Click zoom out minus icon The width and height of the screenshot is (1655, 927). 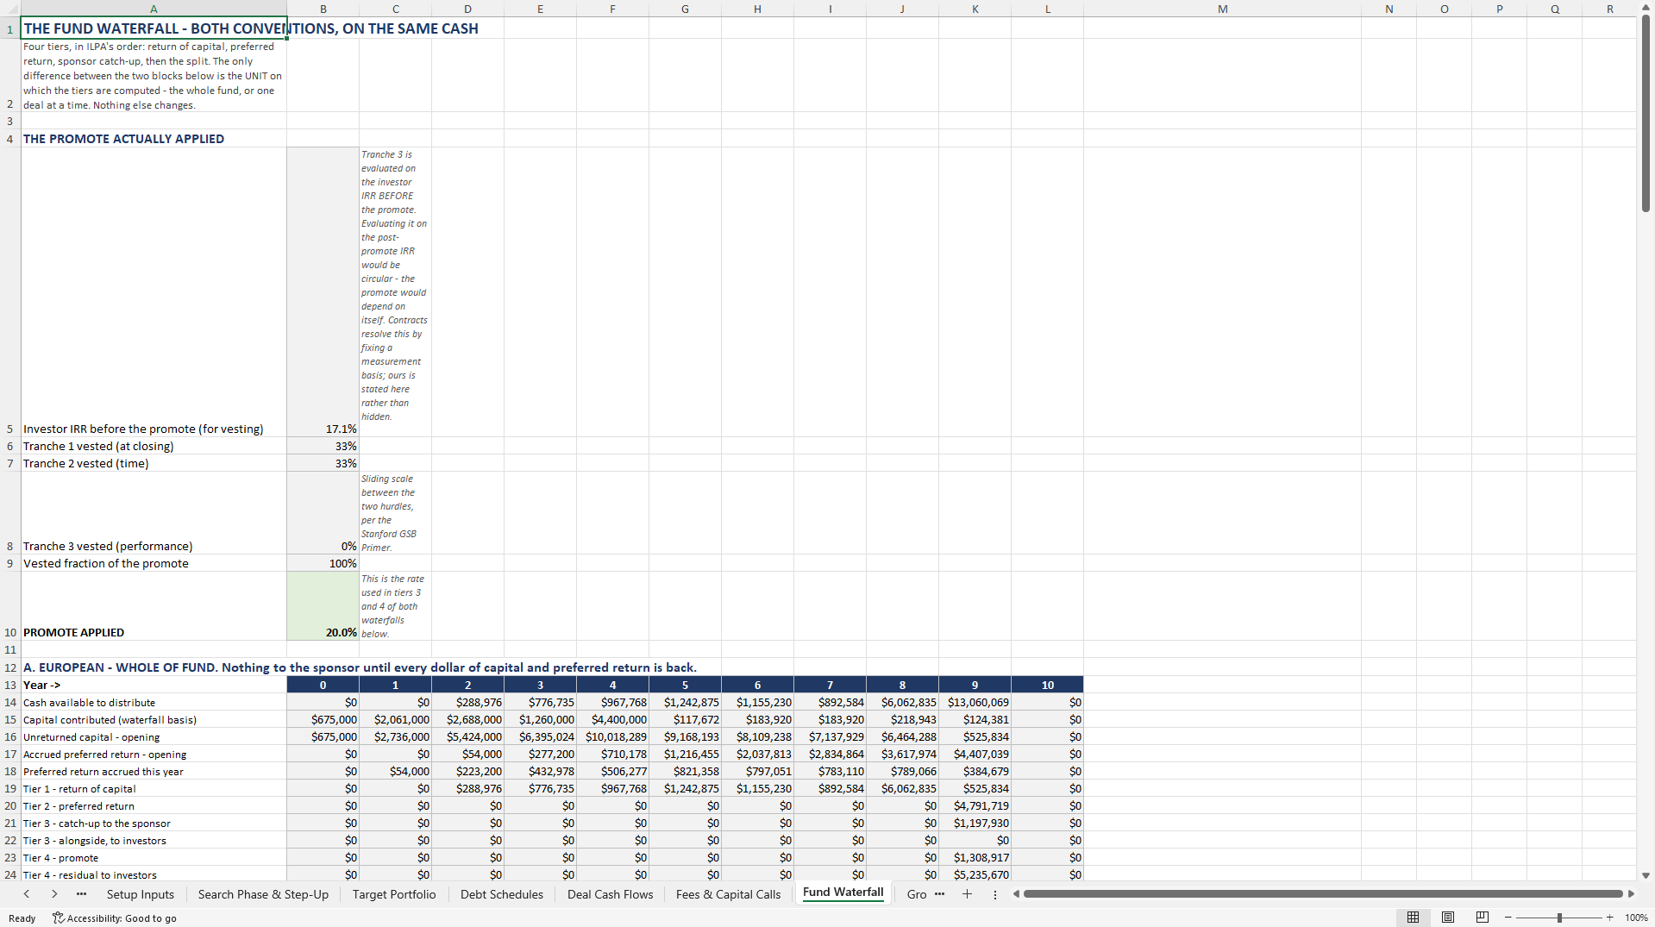coord(1508,918)
